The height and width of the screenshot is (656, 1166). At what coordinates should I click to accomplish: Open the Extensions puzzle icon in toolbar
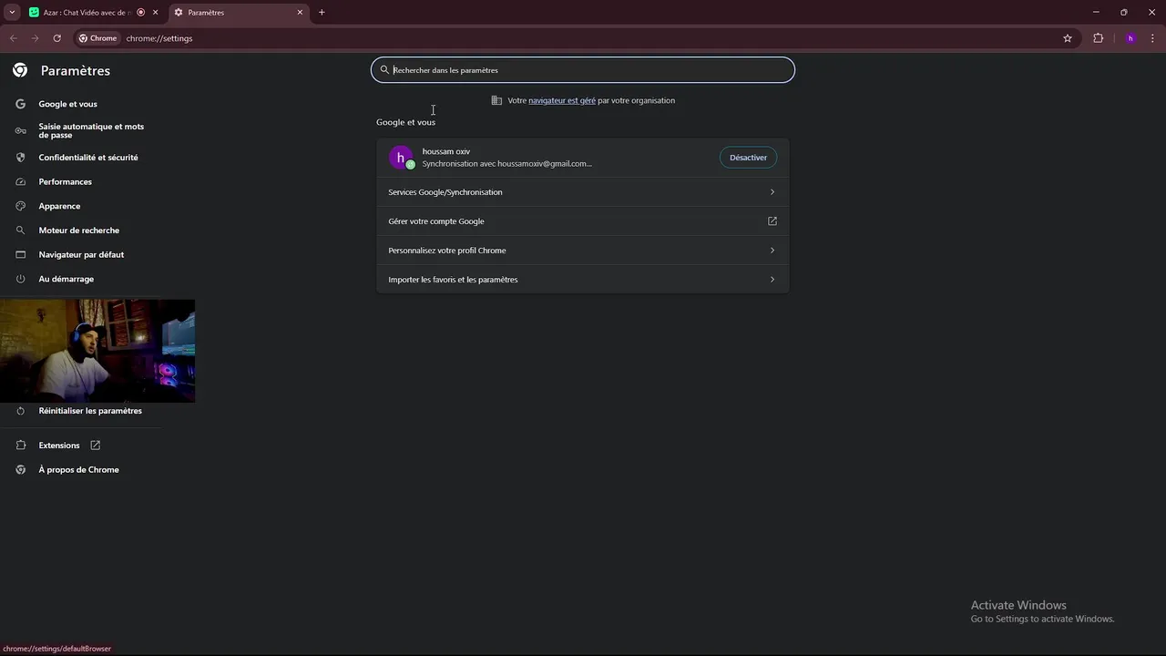[x=1098, y=38]
